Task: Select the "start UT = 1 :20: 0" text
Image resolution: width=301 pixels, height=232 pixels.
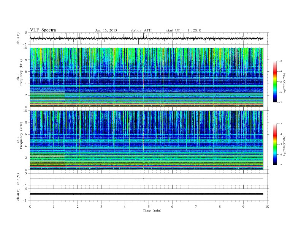Action: [184, 30]
